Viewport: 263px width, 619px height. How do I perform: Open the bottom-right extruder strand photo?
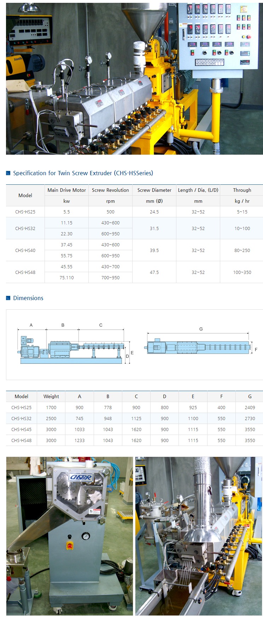pos(199,536)
